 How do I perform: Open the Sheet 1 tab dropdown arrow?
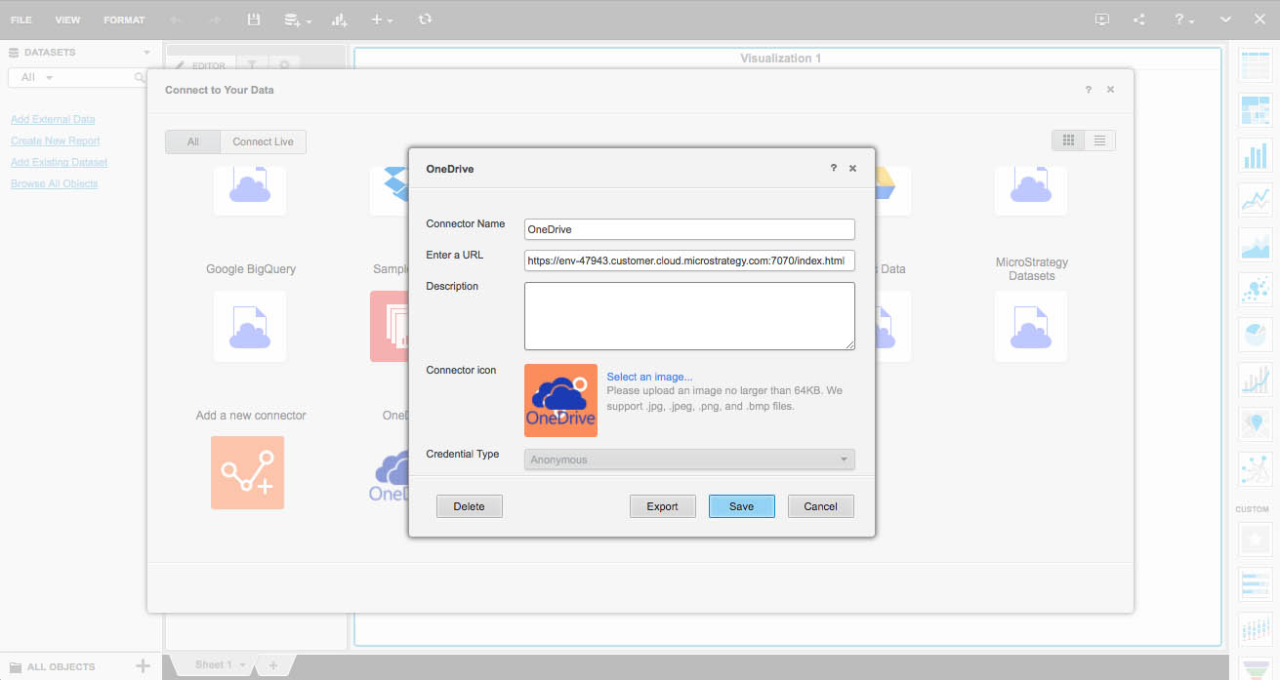(x=242, y=665)
